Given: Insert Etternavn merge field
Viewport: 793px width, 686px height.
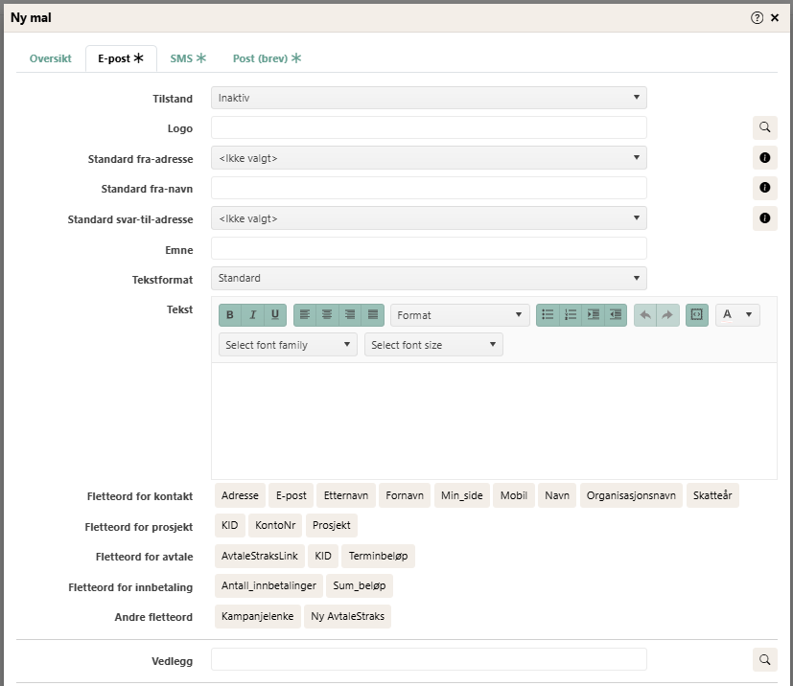Looking at the screenshot, I should tap(346, 495).
